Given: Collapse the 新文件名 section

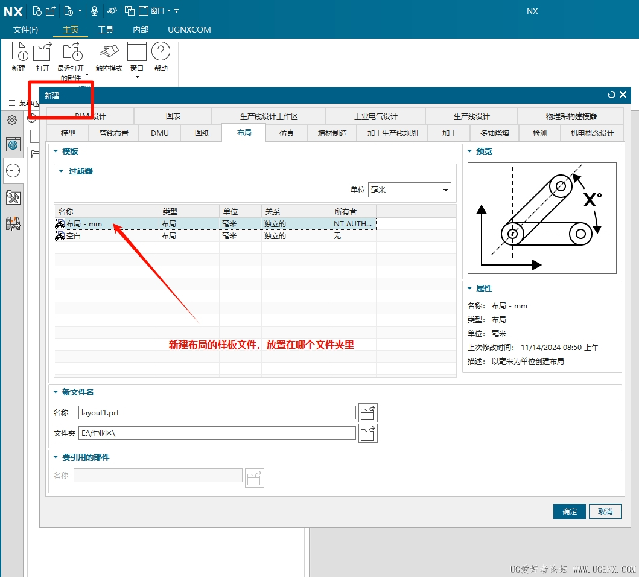Looking at the screenshot, I should [56, 392].
